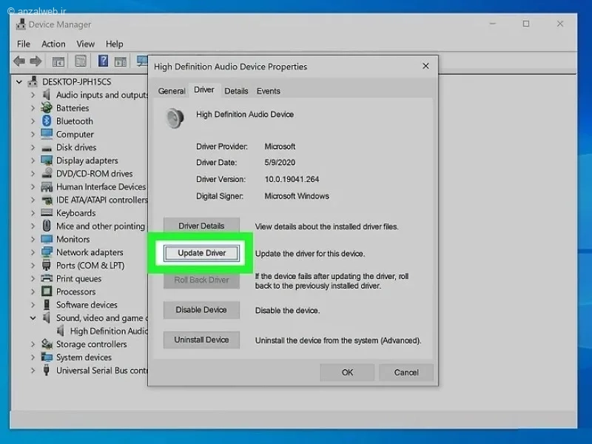Click the Show/hide console tree toolbar icon
The width and height of the screenshot is (592, 444).
pyautogui.click(x=58, y=61)
